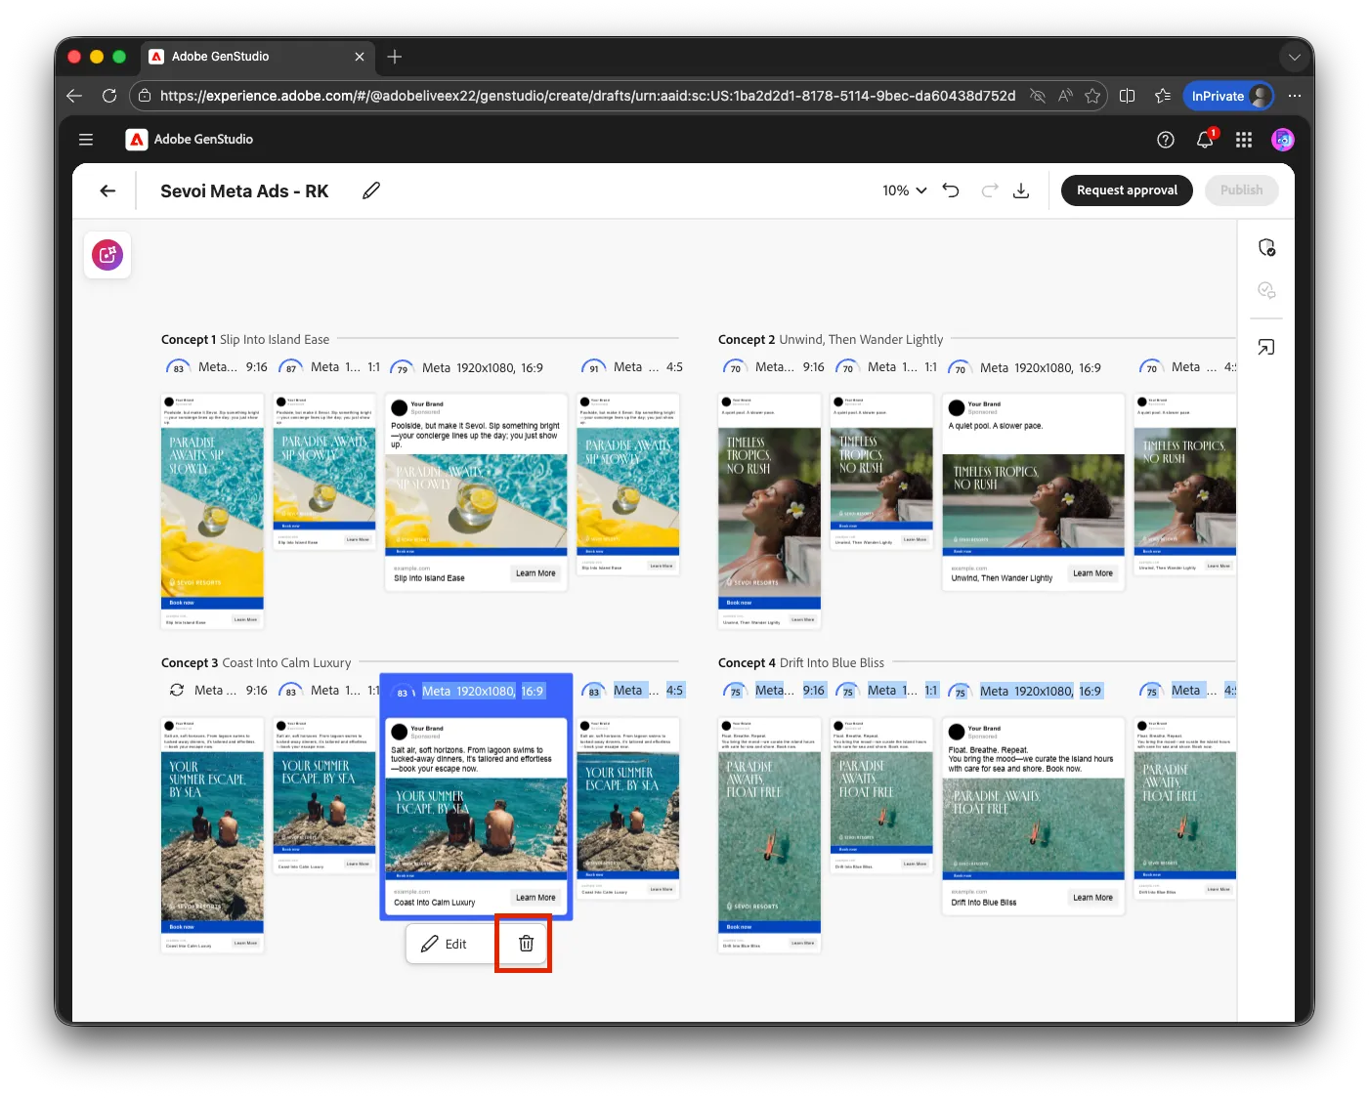Open the brand check shield panel
The width and height of the screenshot is (1369, 1098).
(x=1266, y=247)
